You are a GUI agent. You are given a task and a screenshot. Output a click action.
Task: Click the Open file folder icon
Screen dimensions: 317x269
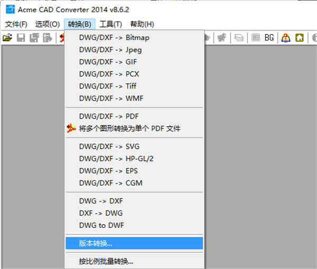click(x=7, y=38)
